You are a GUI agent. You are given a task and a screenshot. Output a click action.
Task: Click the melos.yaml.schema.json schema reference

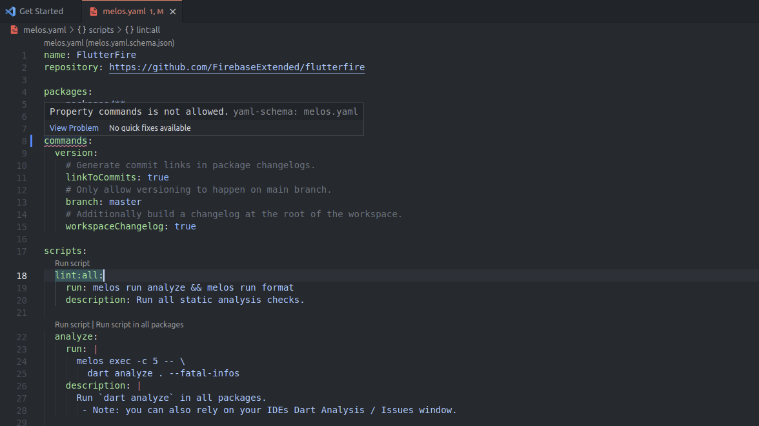coord(108,43)
